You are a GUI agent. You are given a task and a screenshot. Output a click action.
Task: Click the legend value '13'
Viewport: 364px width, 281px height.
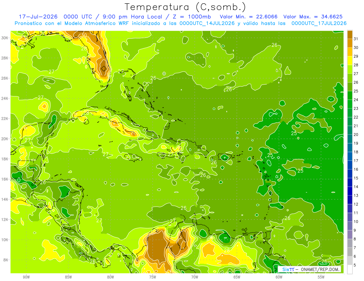coord(356,196)
